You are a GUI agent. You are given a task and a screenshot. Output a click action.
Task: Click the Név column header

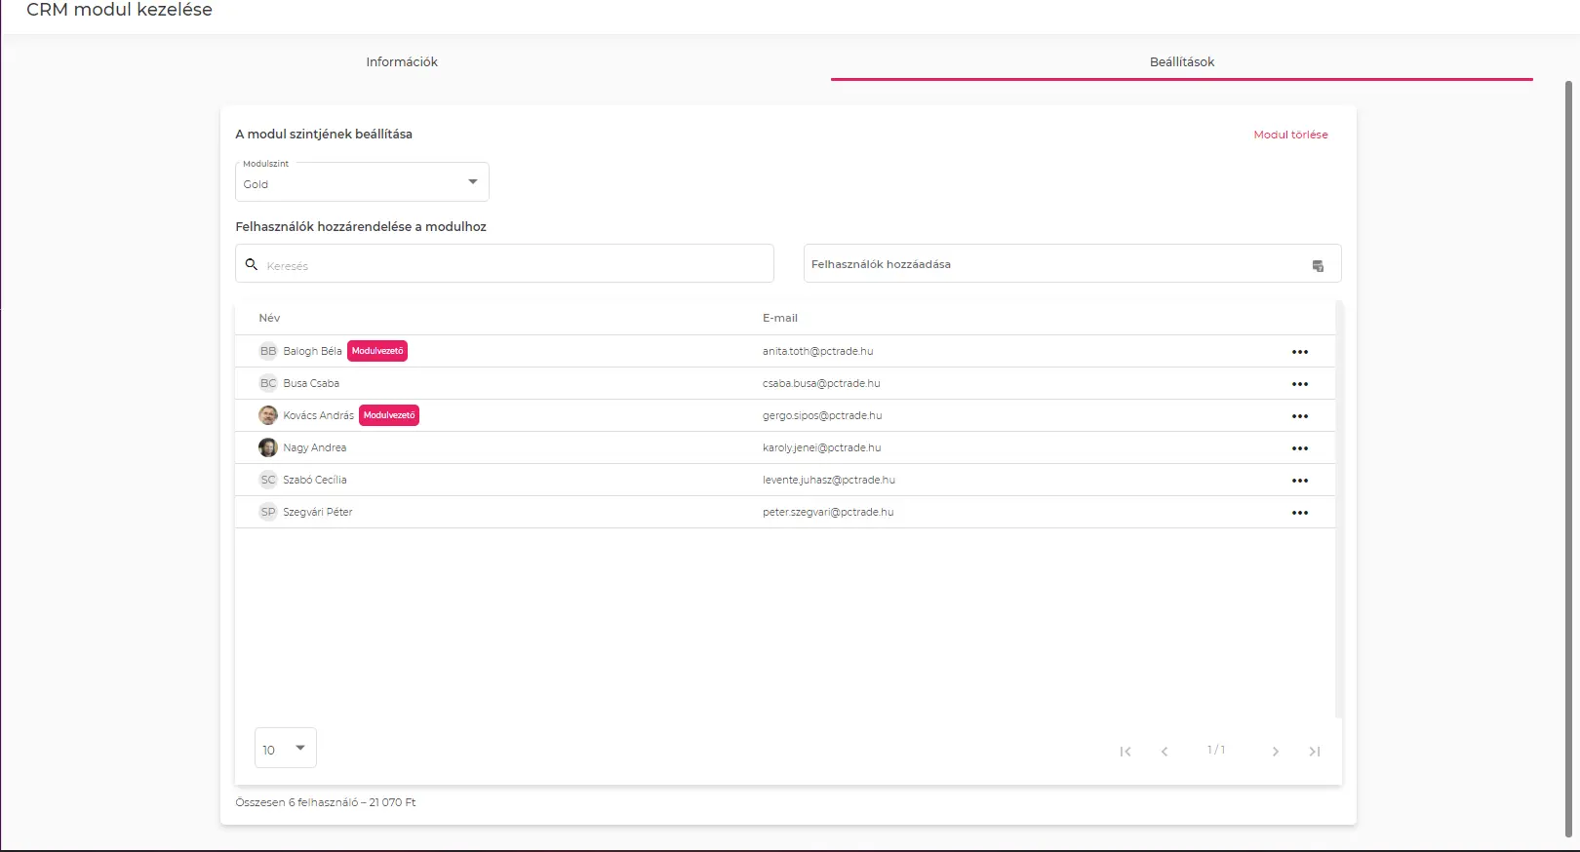269,318
